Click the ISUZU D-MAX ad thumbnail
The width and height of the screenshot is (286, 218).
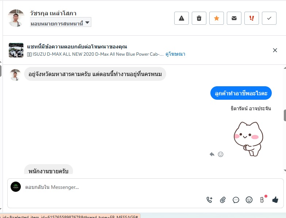tap(16, 50)
